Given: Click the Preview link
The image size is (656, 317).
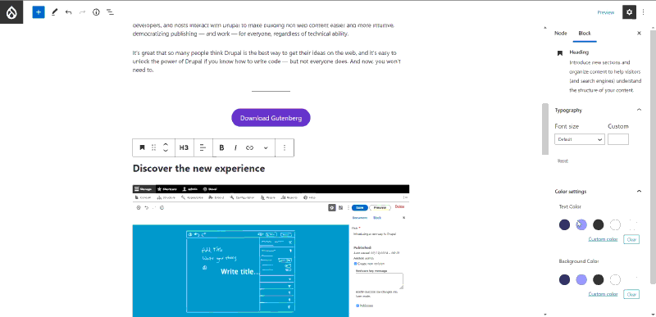Looking at the screenshot, I should point(605,12).
